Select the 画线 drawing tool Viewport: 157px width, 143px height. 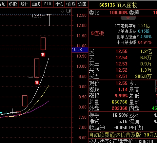pyautogui.click(x=36, y=4)
